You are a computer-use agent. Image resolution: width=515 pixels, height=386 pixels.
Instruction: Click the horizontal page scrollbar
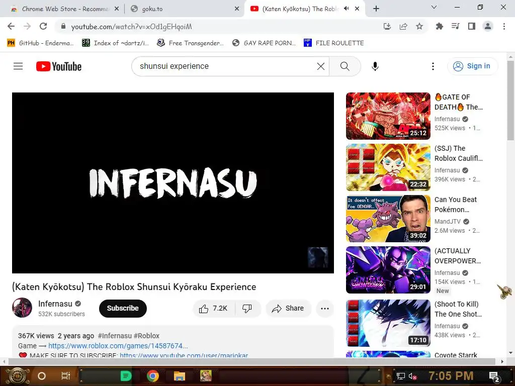tap(251, 362)
